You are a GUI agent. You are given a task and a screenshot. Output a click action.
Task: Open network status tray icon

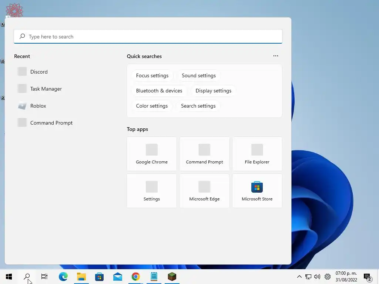point(308,277)
